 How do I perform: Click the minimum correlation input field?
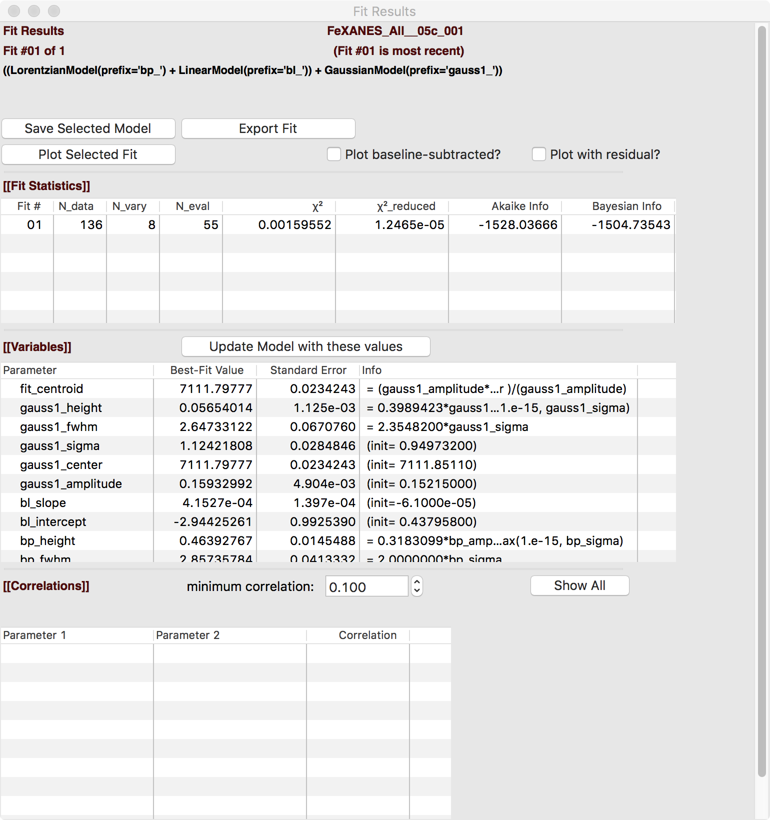(x=366, y=586)
